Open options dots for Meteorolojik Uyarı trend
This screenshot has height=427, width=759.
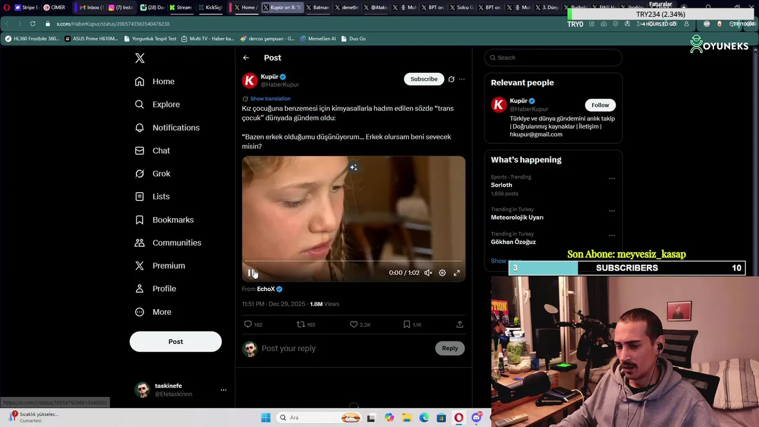(x=612, y=211)
